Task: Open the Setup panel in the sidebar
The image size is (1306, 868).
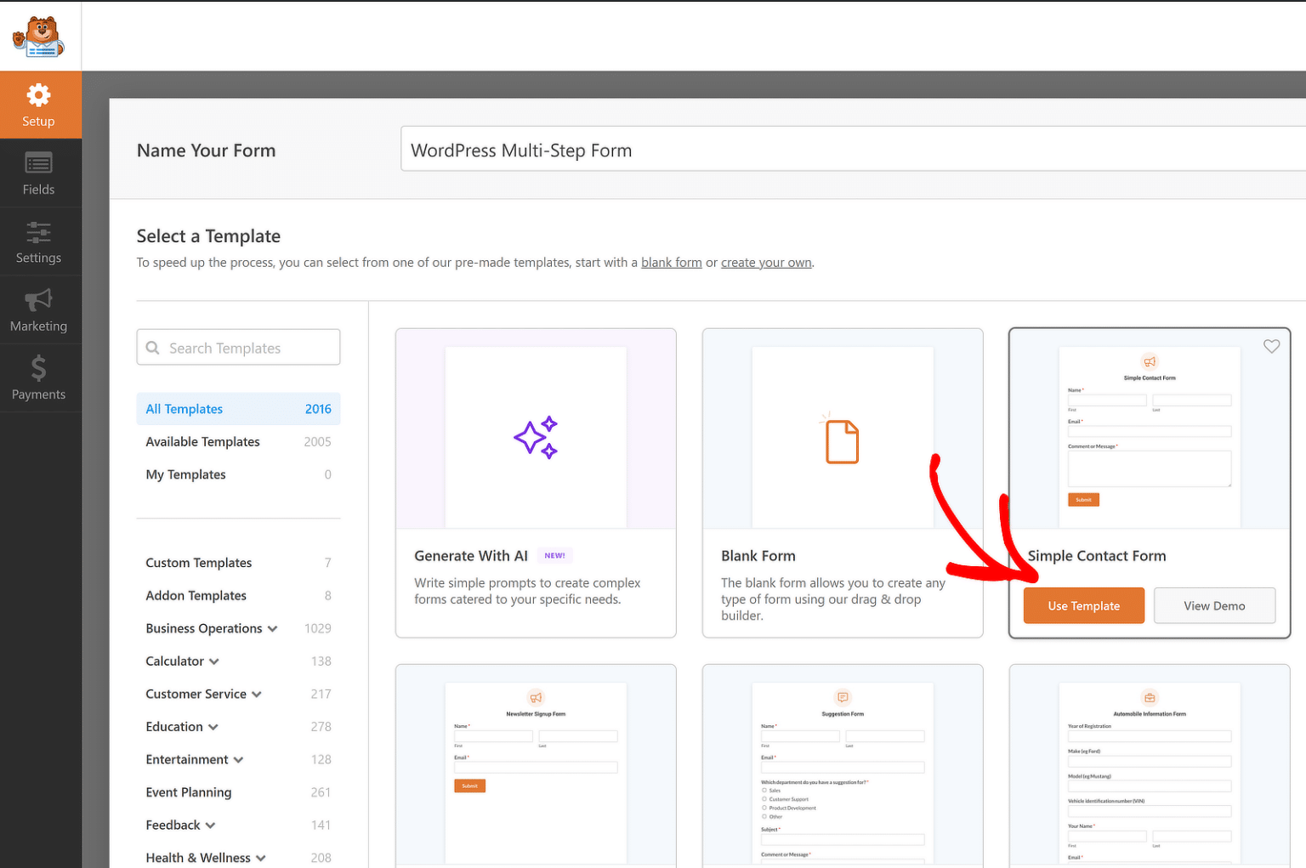Action: point(39,104)
